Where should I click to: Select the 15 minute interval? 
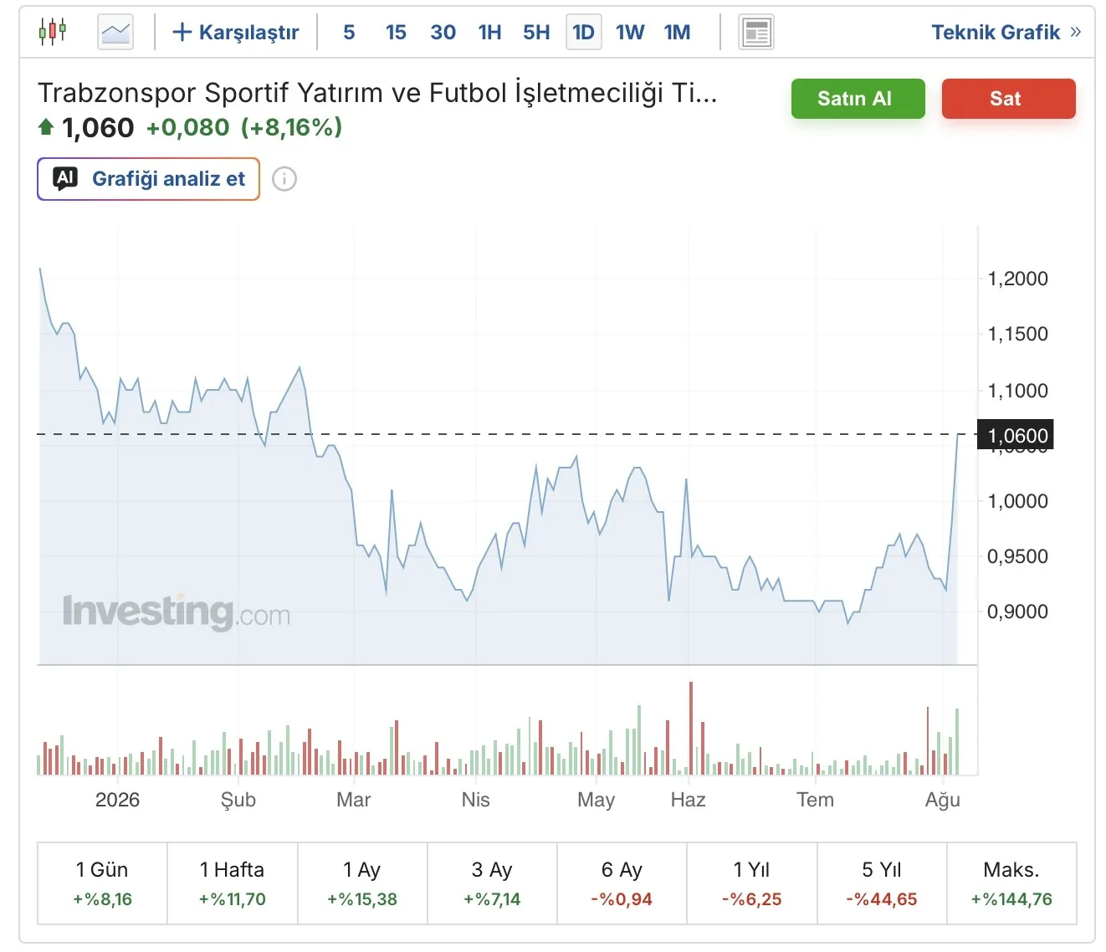click(396, 33)
